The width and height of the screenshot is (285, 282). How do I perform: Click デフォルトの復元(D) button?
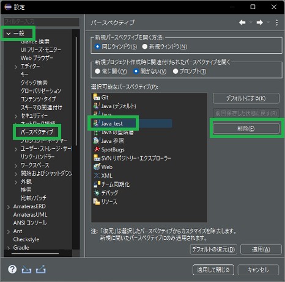tap(213, 249)
